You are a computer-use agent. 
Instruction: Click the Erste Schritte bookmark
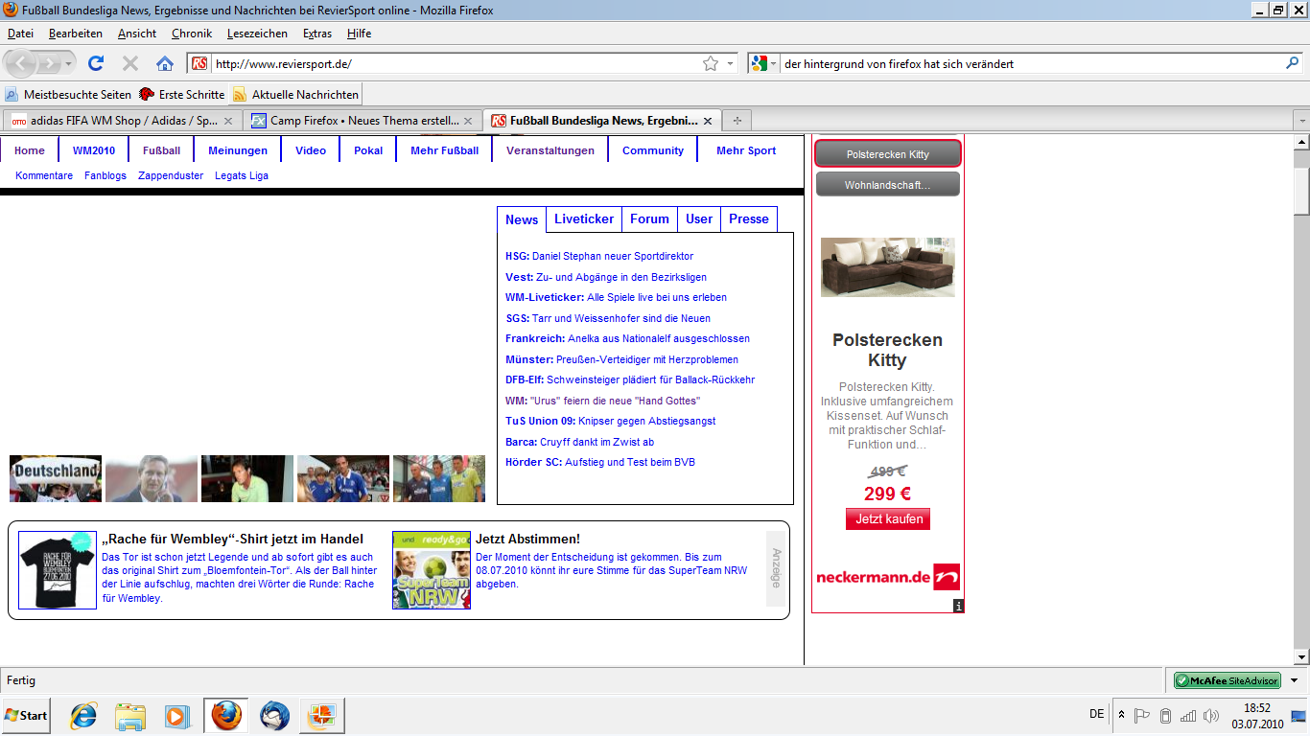point(181,95)
